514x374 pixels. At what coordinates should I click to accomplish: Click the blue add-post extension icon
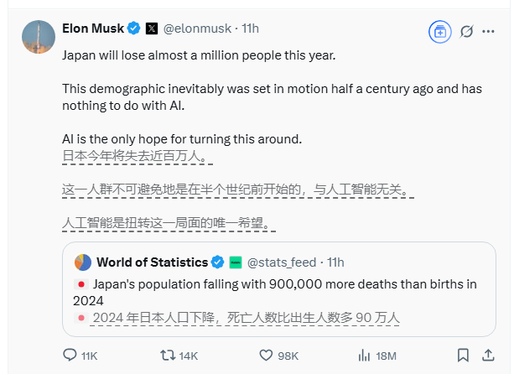[x=439, y=31]
